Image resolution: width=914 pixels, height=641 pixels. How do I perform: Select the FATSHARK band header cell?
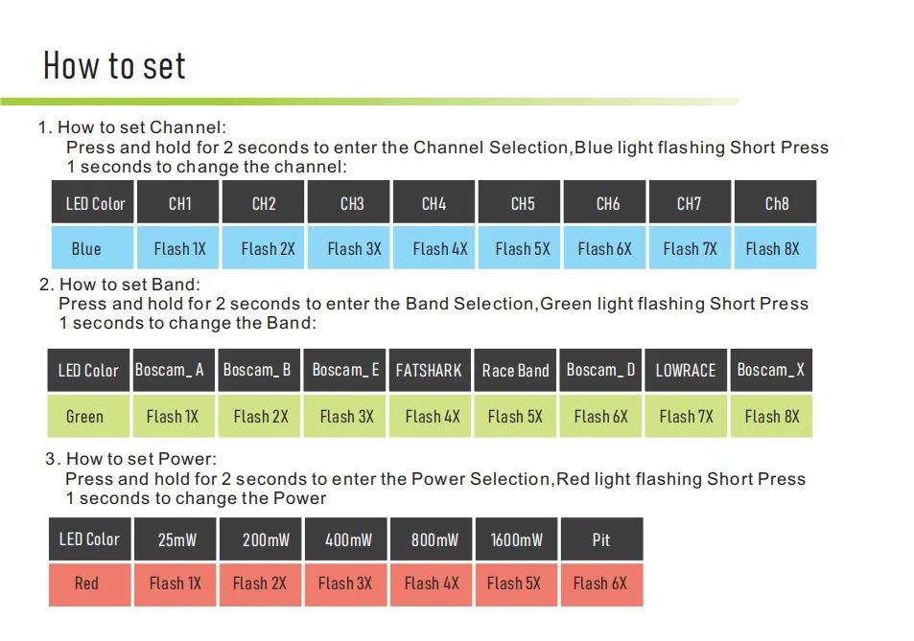(430, 370)
